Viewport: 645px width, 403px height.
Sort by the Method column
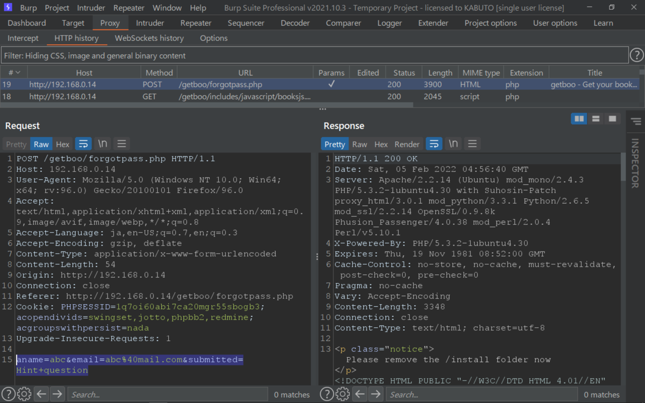click(159, 73)
